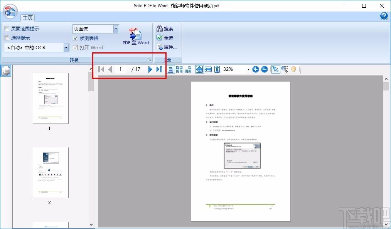The image size is (391, 229).
Task: Click thumbnail panel scroll down arrow
Action: [91, 225]
